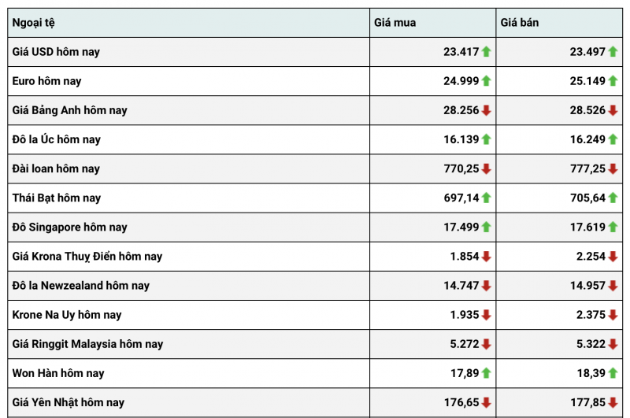Click the Won Hàn hôm nay row label

tap(58, 373)
